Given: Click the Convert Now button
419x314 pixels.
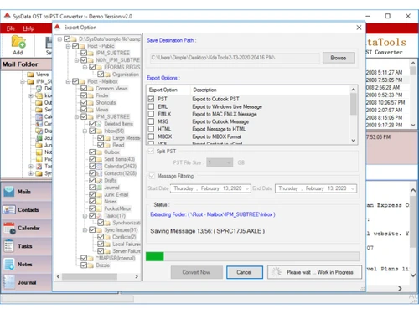Looking at the screenshot, I should click(197, 272).
